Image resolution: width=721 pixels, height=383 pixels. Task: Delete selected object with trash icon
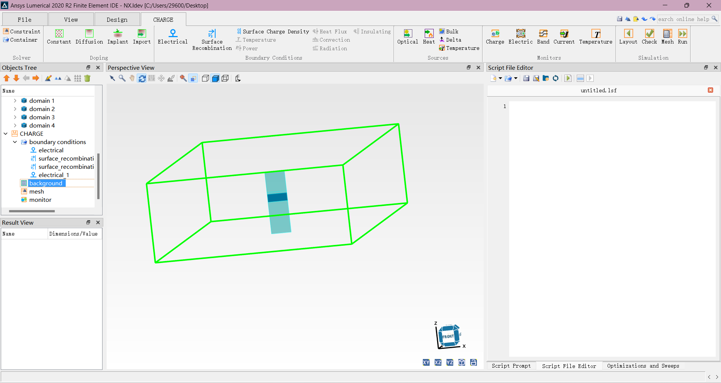pyautogui.click(x=87, y=78)
